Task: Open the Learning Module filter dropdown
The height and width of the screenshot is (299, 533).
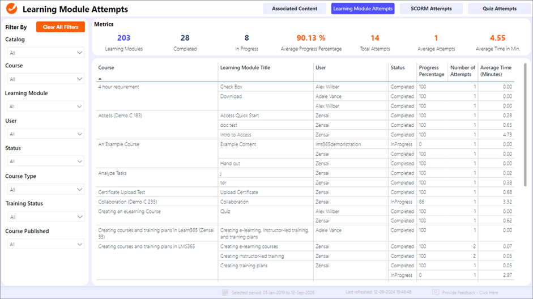Action: click(45, 106)
